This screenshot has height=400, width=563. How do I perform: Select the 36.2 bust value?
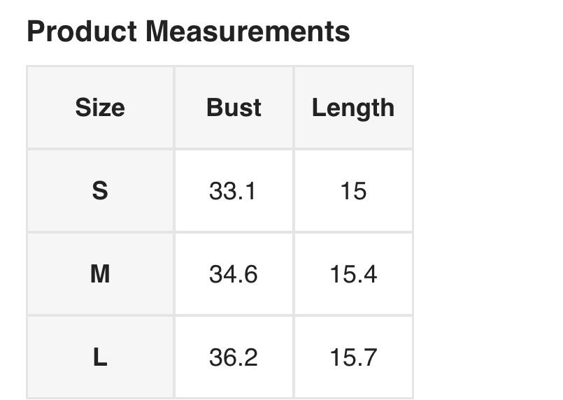pyautogui.click(x=234, y=357)
